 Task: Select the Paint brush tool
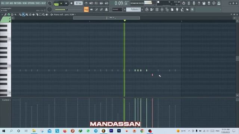click(x=24, y=15)
